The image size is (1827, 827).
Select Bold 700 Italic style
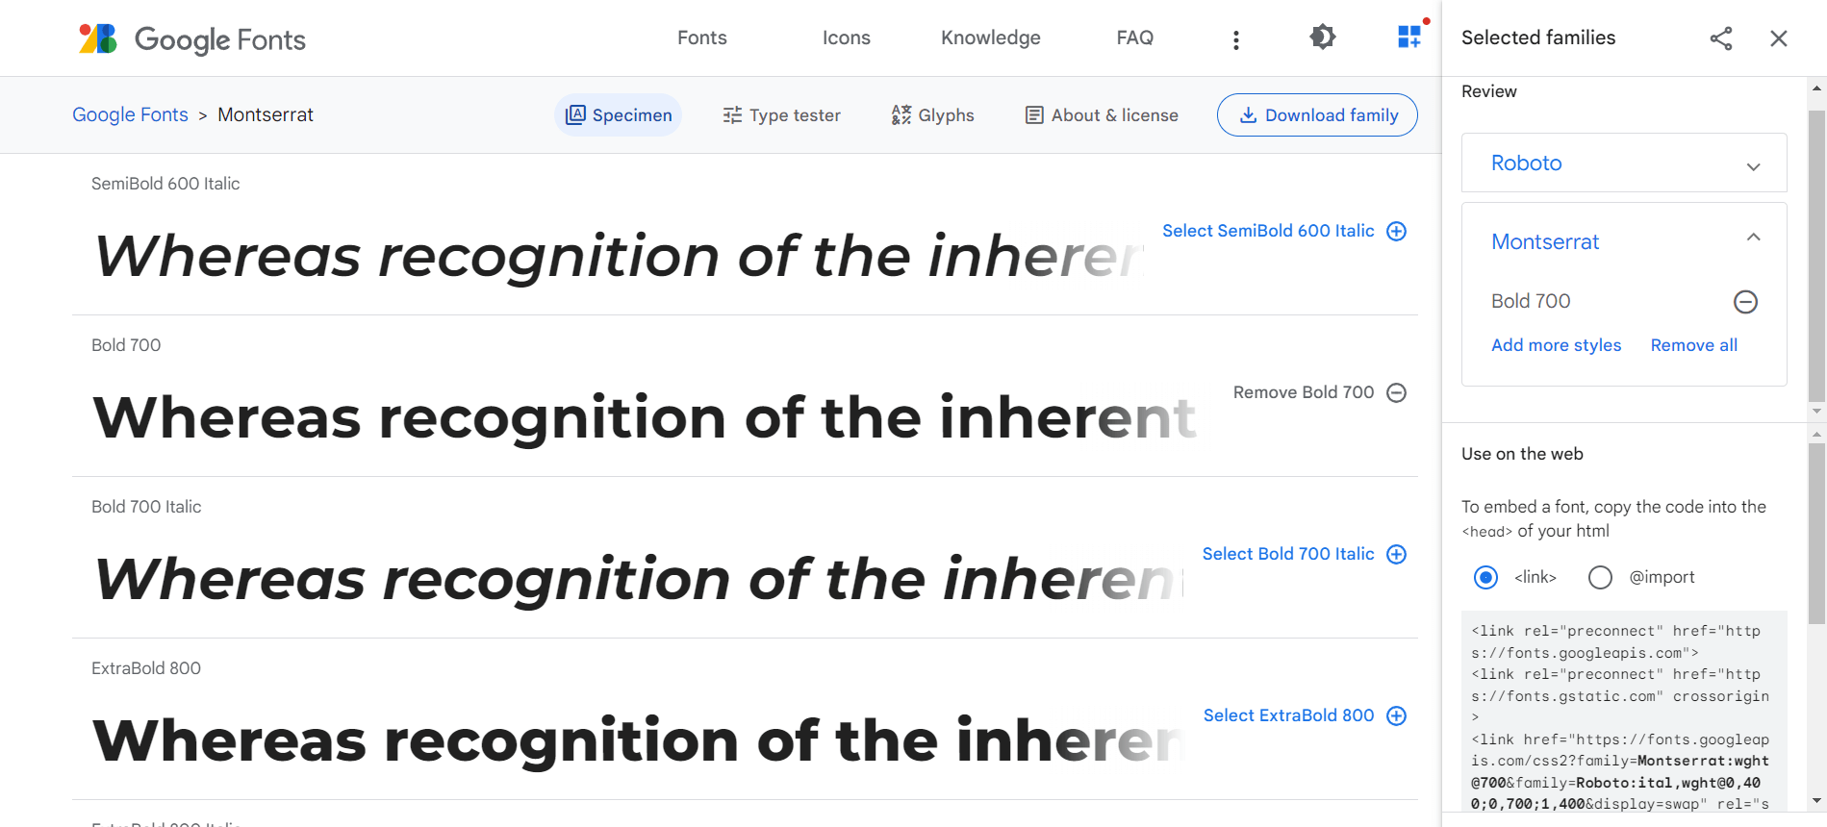click(x=1397, y=554)
